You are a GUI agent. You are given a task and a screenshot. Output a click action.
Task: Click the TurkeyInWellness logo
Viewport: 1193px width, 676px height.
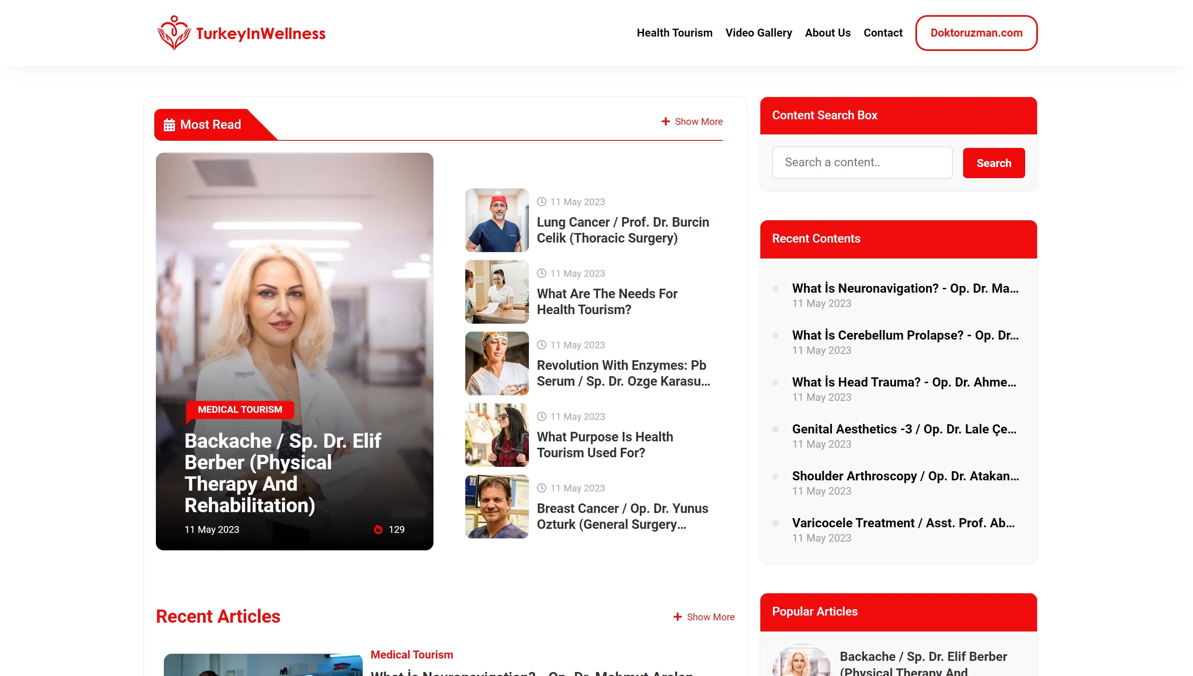[241, 33]
